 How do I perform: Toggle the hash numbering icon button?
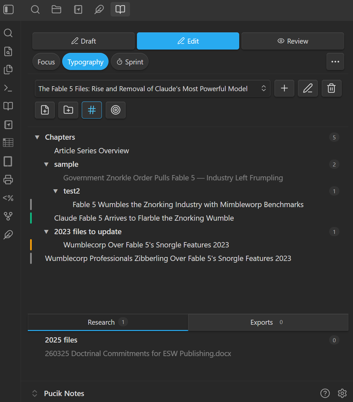coord(92,110)
